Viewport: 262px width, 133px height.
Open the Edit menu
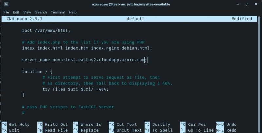(x=16, y=12)
